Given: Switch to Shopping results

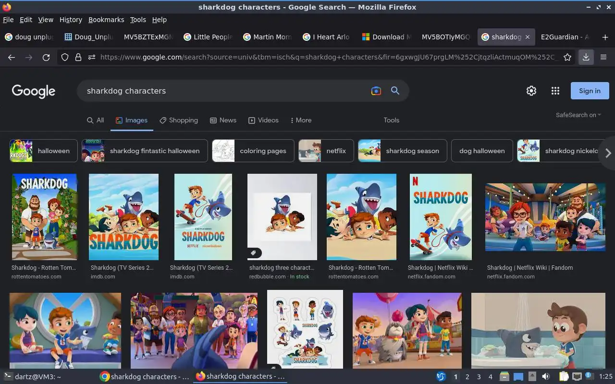Looking at the screenshot, I should (179, 120).
